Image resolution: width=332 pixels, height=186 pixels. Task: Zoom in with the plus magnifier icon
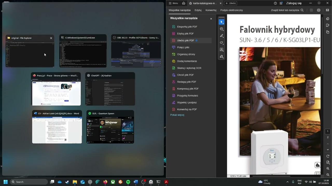[x=328, y=168]
